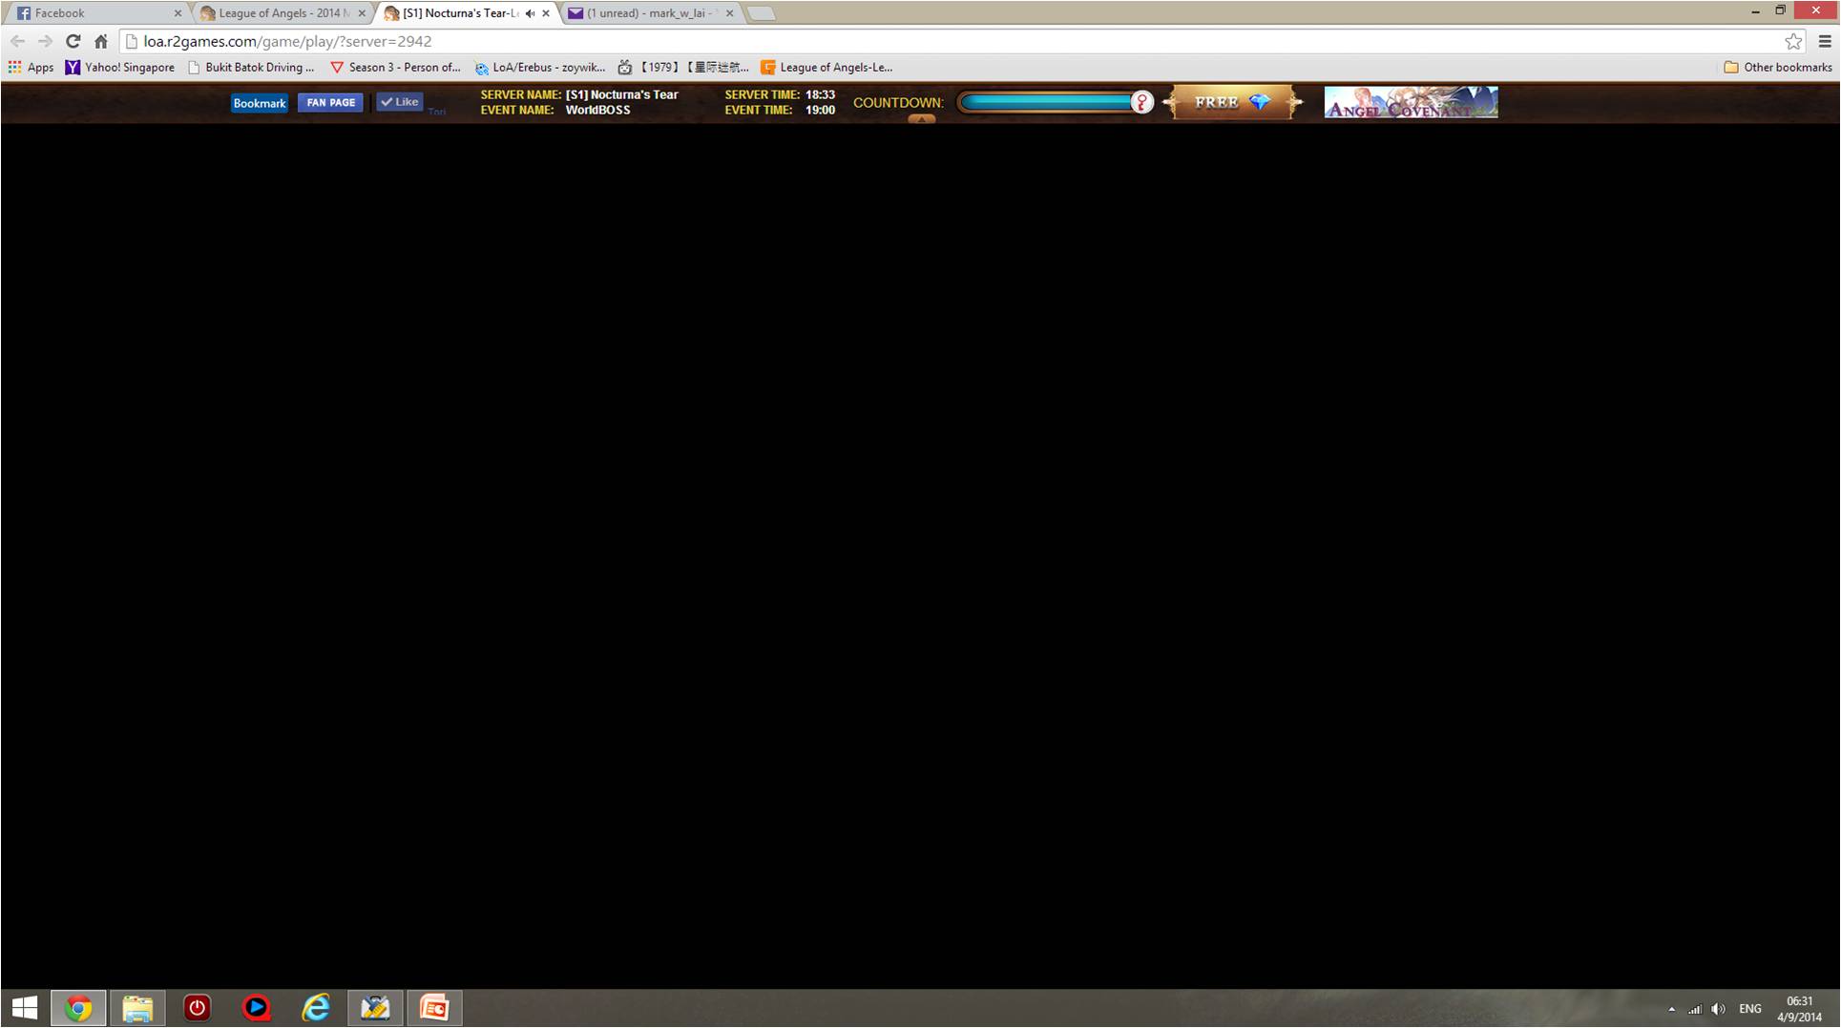This screenshot has width=1841, height=1028.
Task: Open the Angel Covenant banner
Action: coord(1411,102)
